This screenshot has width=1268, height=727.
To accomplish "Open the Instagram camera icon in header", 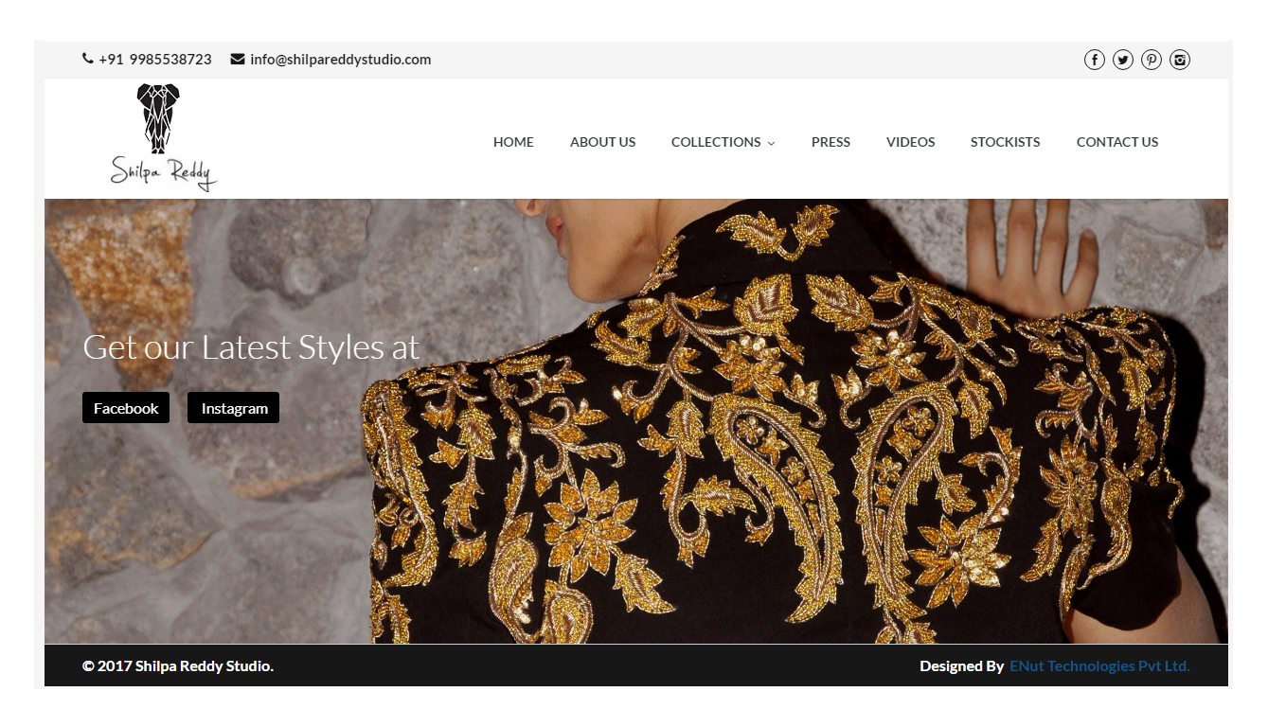I will (x=1179, y=60).
